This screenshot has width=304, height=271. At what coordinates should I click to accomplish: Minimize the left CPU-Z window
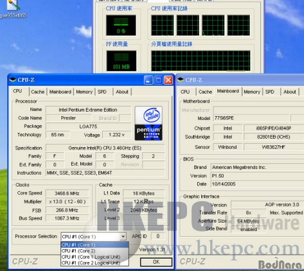(148, 80)
